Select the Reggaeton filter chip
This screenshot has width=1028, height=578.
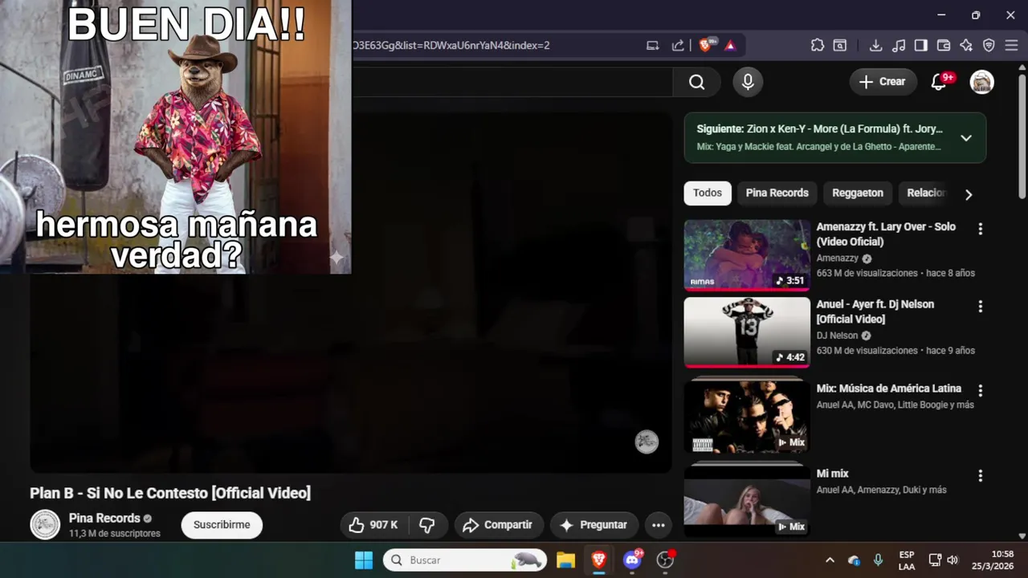[x=858, y=193]
